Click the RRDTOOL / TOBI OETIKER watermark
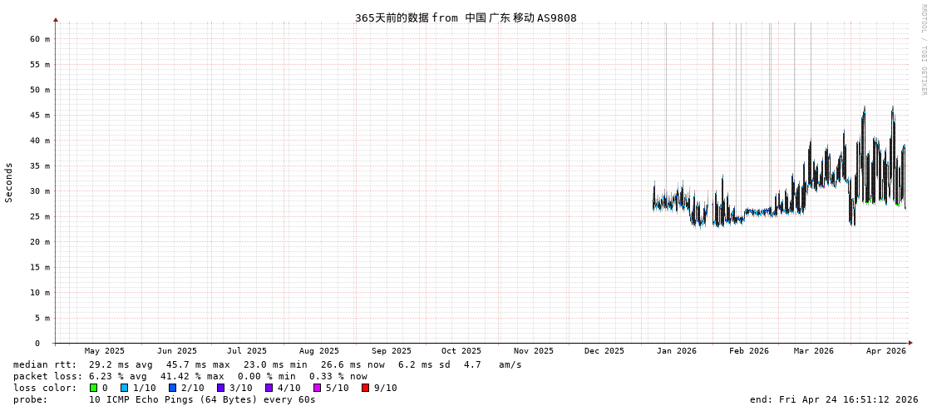The width and height of the screenshot is (932, 411). click(x=923, y=50)
